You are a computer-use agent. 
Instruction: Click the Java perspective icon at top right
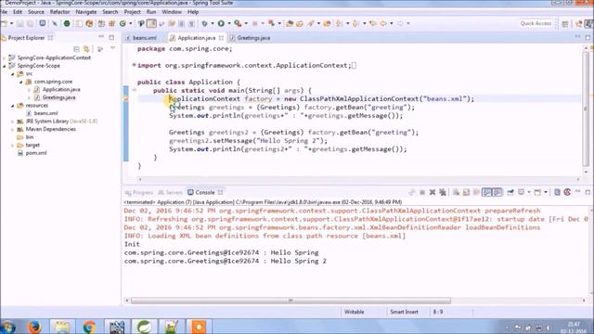point(588,23)
